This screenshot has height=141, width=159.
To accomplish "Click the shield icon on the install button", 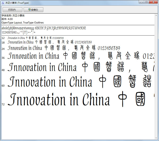I will [x=29, y=10].
